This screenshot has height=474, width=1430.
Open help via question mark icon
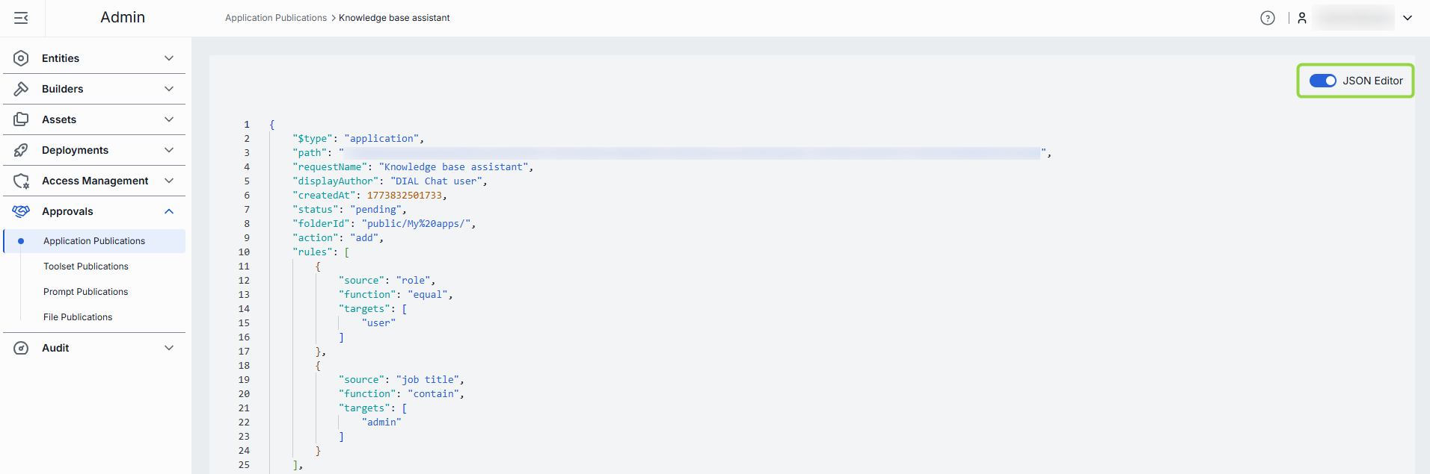[1267, 18]
